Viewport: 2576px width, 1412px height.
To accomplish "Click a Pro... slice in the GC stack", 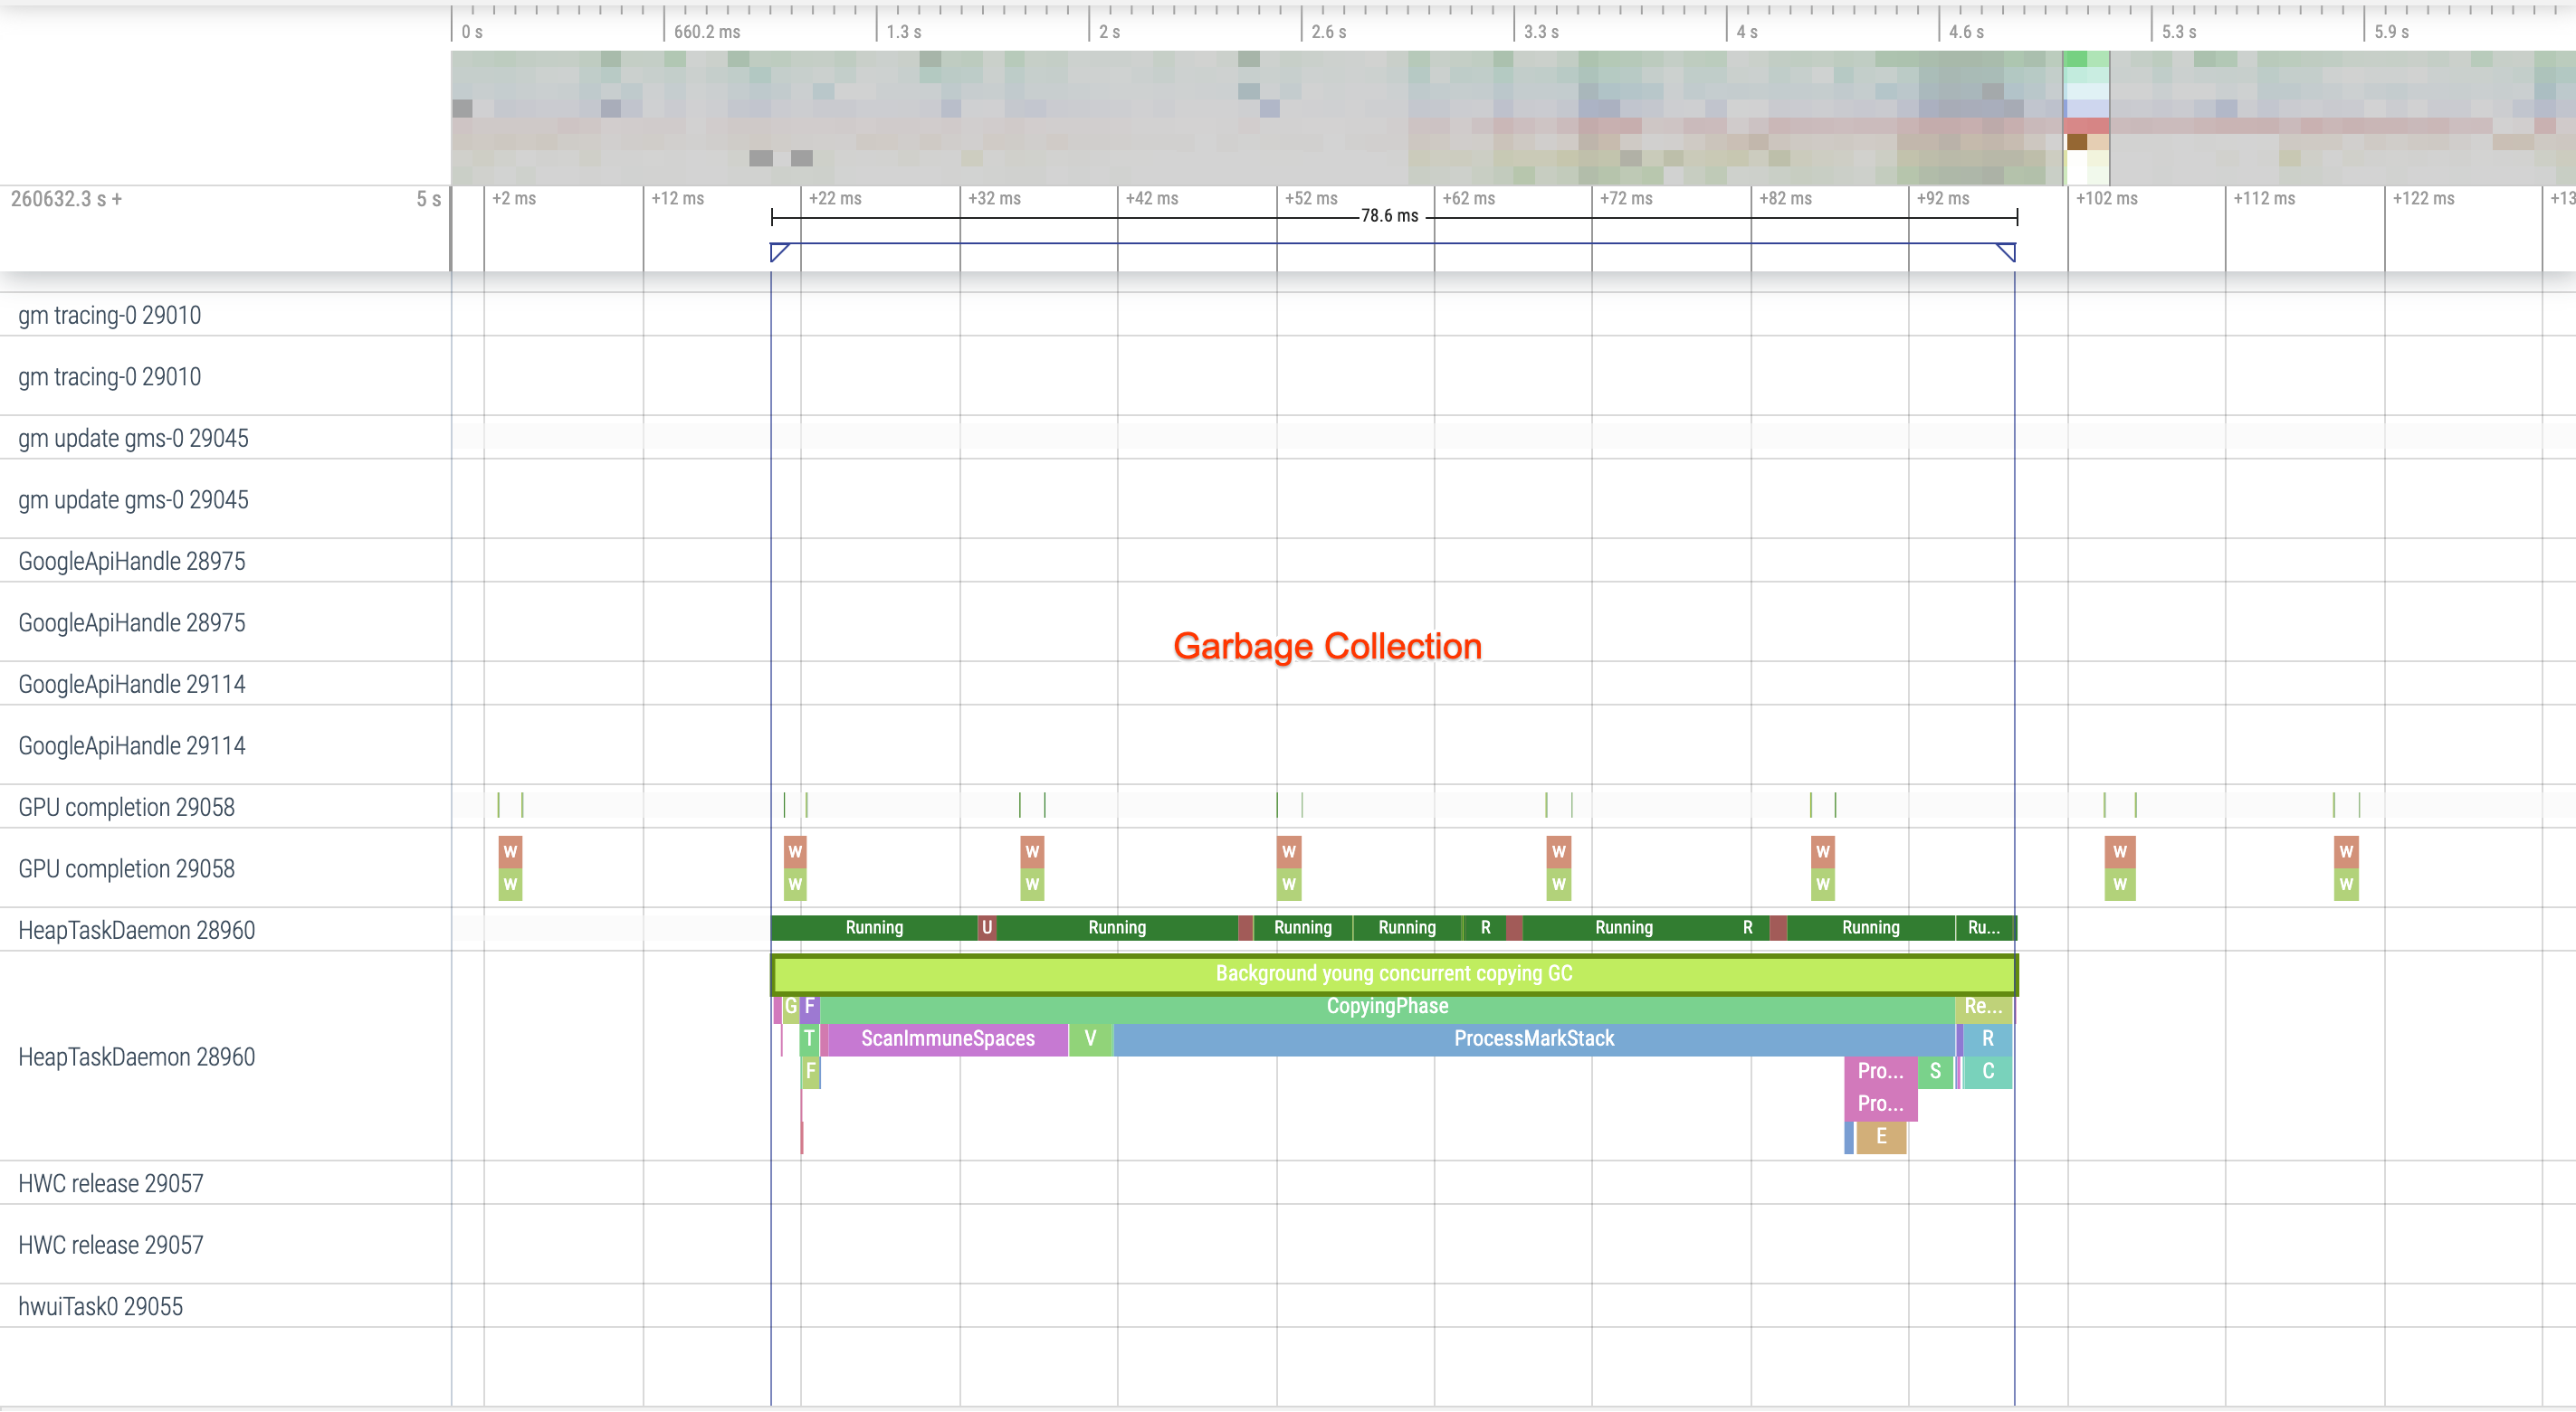I will [x=1880, y=1070].
